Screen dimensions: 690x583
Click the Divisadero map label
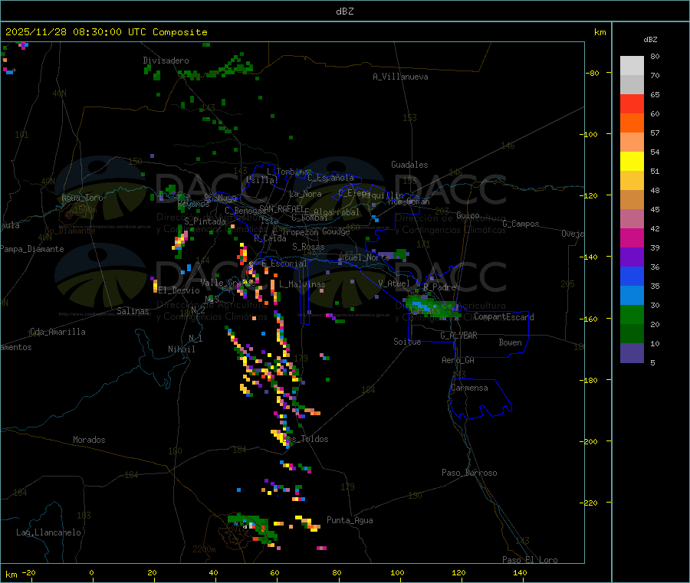click(x=166, y=61)
